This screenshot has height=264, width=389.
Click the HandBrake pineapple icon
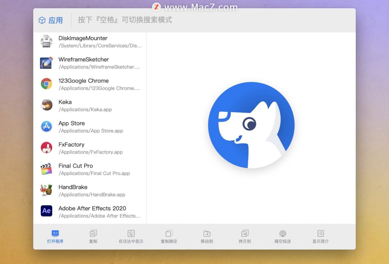click(46, 190)
